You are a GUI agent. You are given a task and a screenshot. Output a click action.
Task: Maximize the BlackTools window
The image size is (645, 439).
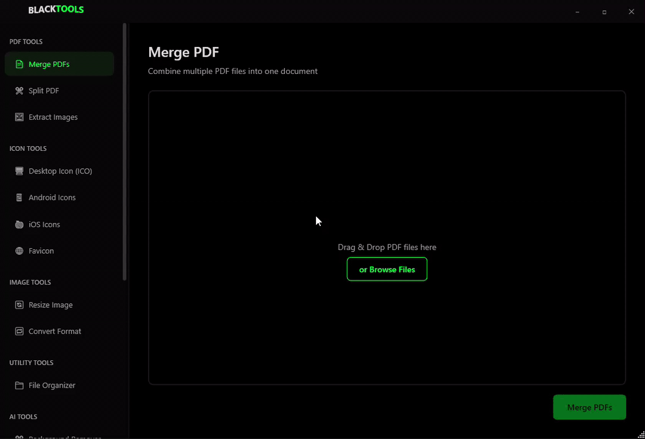tap(604, 12)
